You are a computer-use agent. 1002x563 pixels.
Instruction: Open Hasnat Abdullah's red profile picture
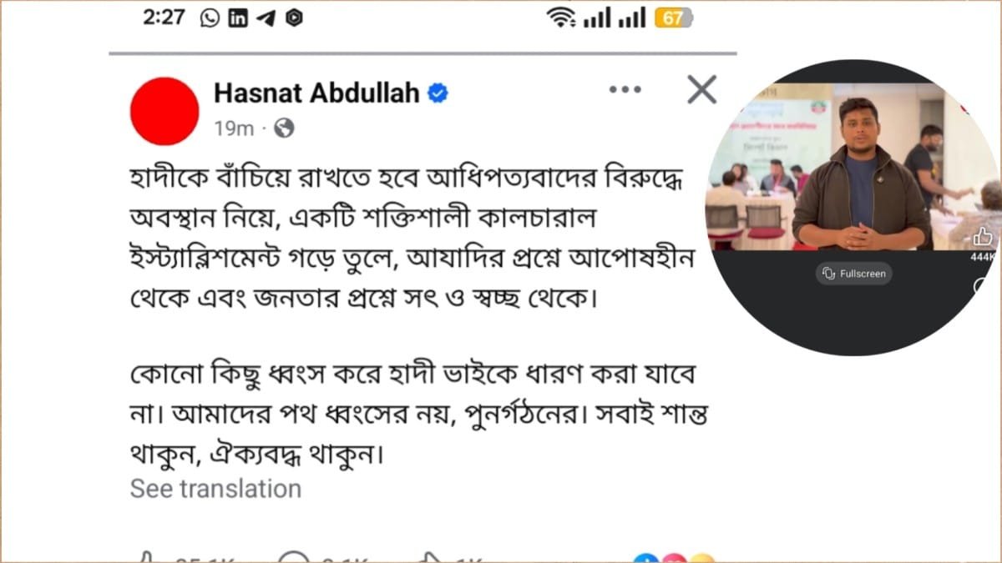(164, 111)
